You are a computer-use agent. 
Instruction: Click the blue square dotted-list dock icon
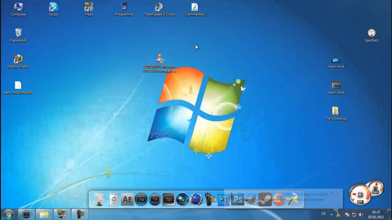224,200
